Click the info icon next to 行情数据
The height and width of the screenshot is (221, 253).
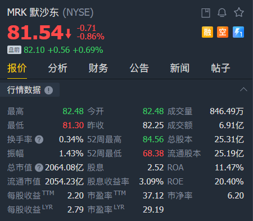click(48, 90)
